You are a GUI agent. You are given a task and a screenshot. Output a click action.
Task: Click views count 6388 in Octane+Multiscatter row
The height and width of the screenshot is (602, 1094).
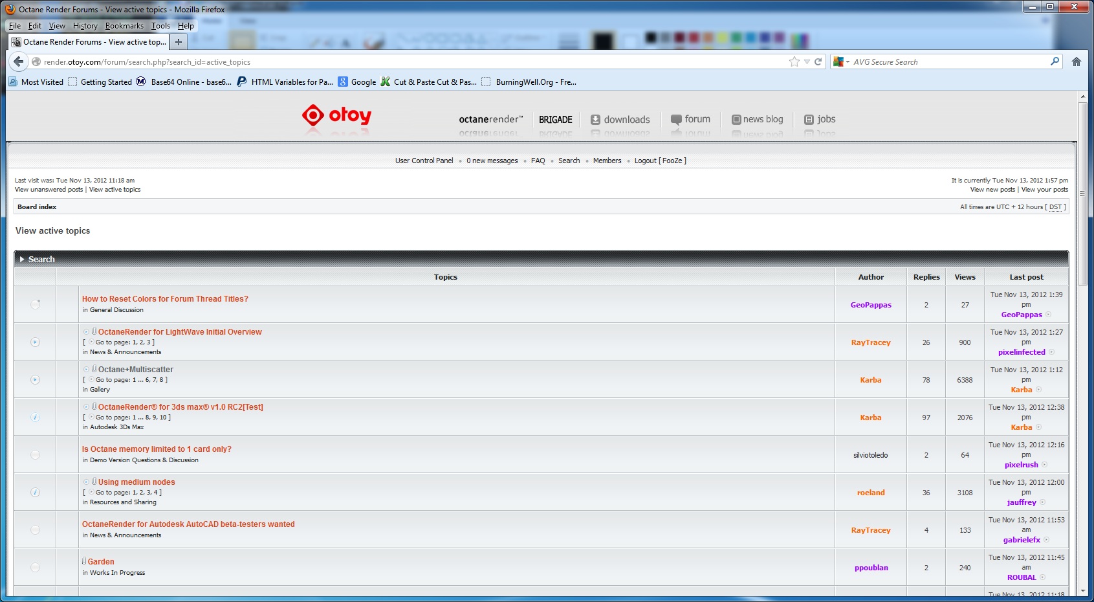(x=965, y=380)
